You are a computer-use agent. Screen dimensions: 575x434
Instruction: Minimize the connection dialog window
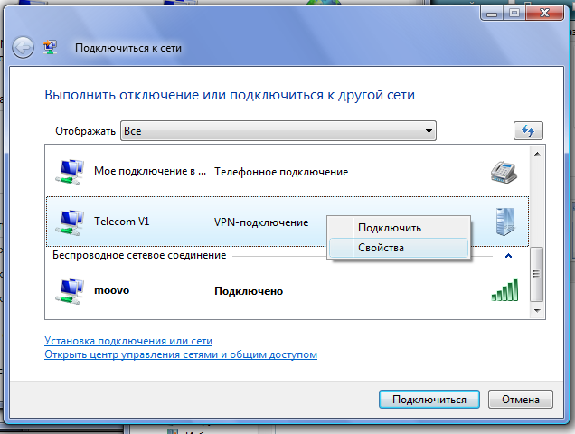click(492, 13)
